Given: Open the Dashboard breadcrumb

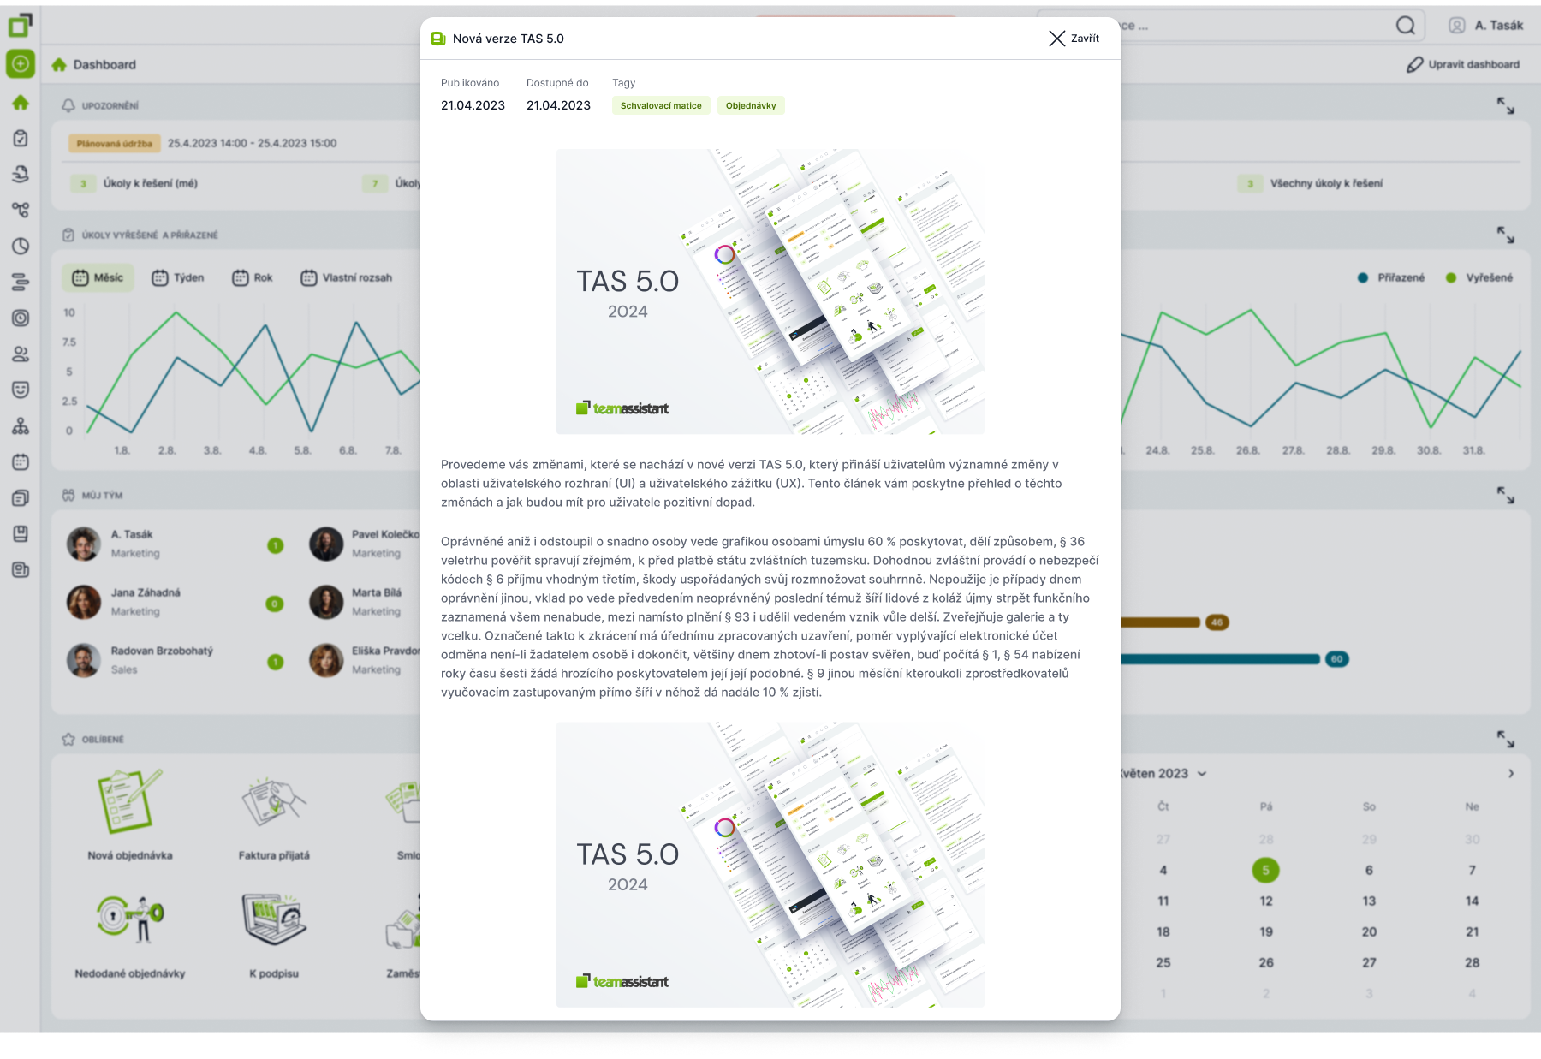Looking at the screenshot, I should (94, 64).
